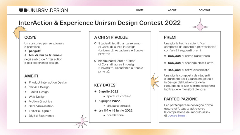
Task: Click the '5 giugno 2022' date
Action: [x=109, y=101]
